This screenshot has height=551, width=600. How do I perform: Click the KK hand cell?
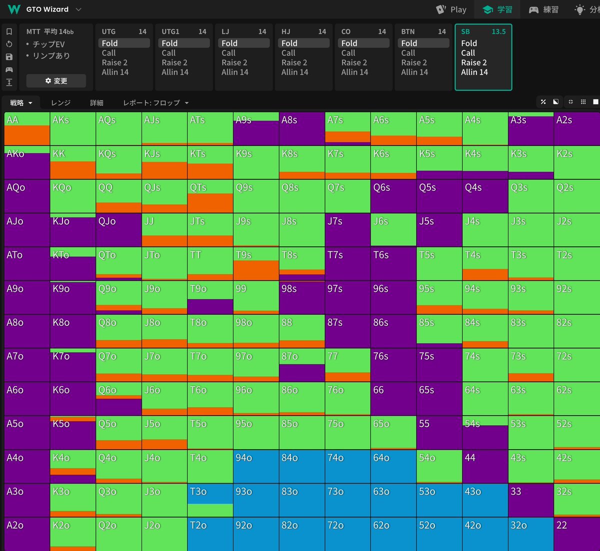coord(72,162)
